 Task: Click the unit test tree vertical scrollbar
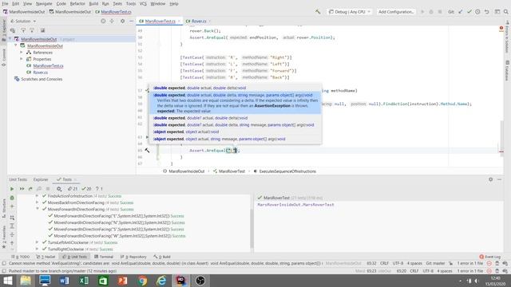coord(252,228)
